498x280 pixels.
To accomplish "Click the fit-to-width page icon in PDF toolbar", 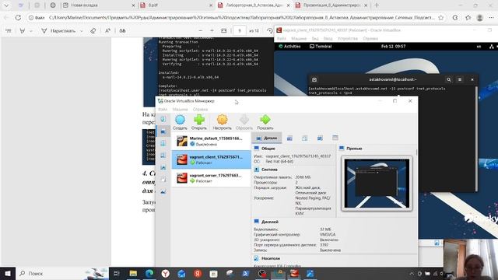I will click(x=224, y=30).
